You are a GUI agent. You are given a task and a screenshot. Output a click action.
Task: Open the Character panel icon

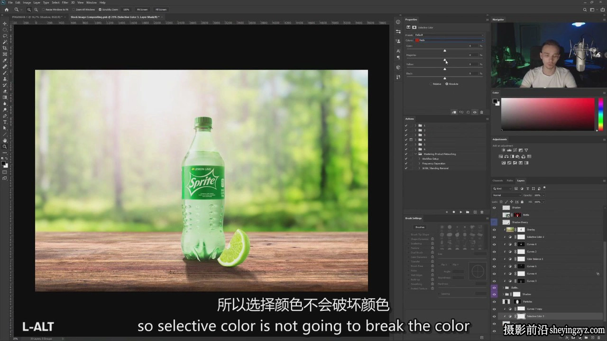click(398, 51)
